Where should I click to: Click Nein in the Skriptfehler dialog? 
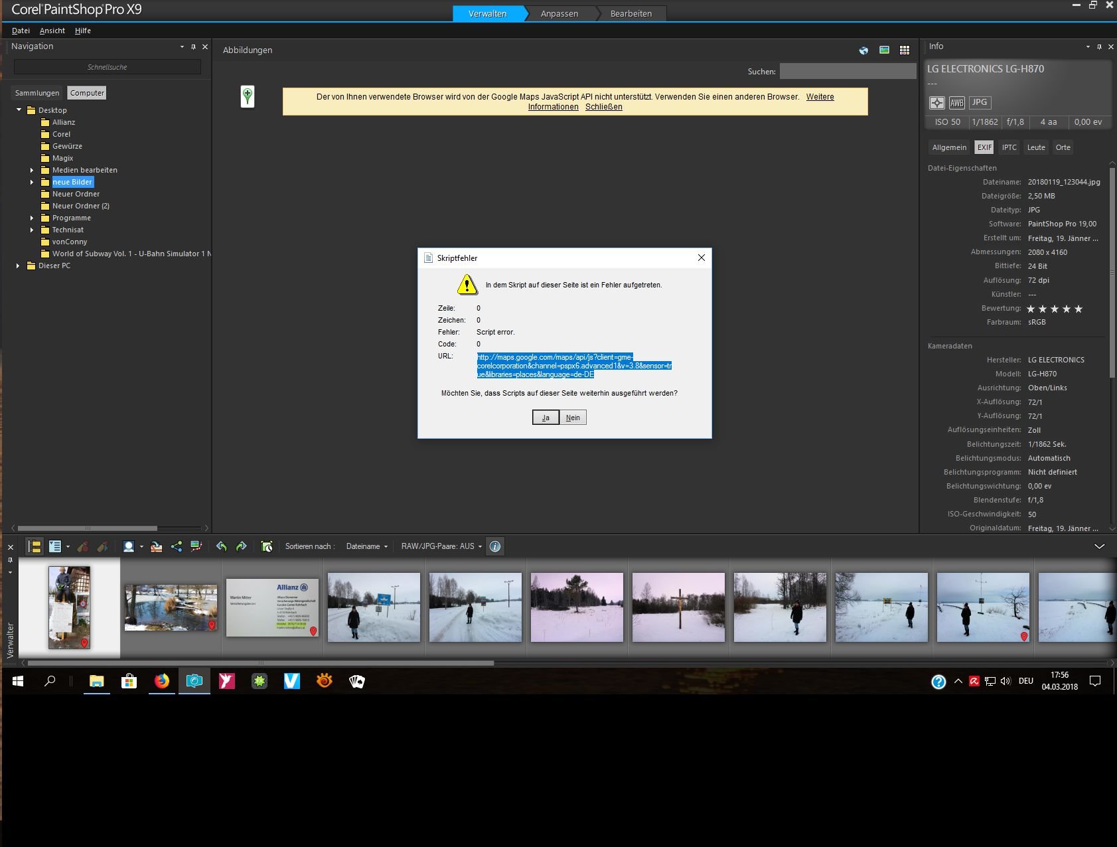(x=573, y=418)
